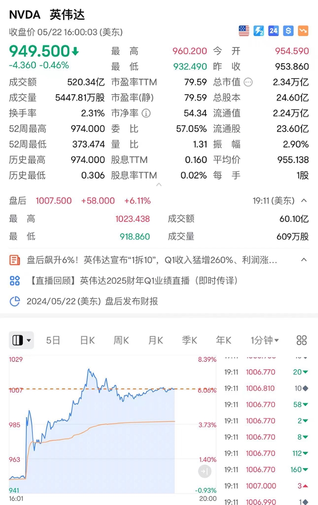Tap the blue dollar sign icon
Screen dimensions: 318x505
(288, 31)
